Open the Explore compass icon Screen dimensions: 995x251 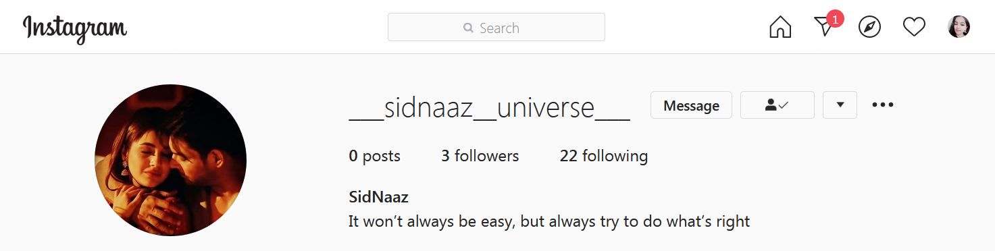[x=869, y=27]
